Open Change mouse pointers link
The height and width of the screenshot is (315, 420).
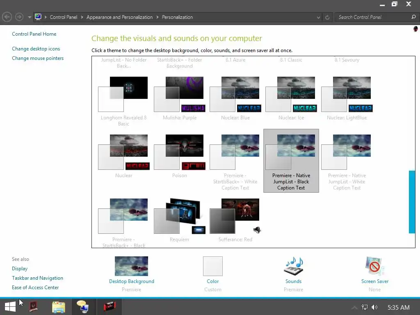tap(38, 58)
